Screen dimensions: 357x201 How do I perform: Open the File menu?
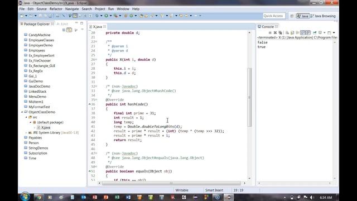(22, 9)
